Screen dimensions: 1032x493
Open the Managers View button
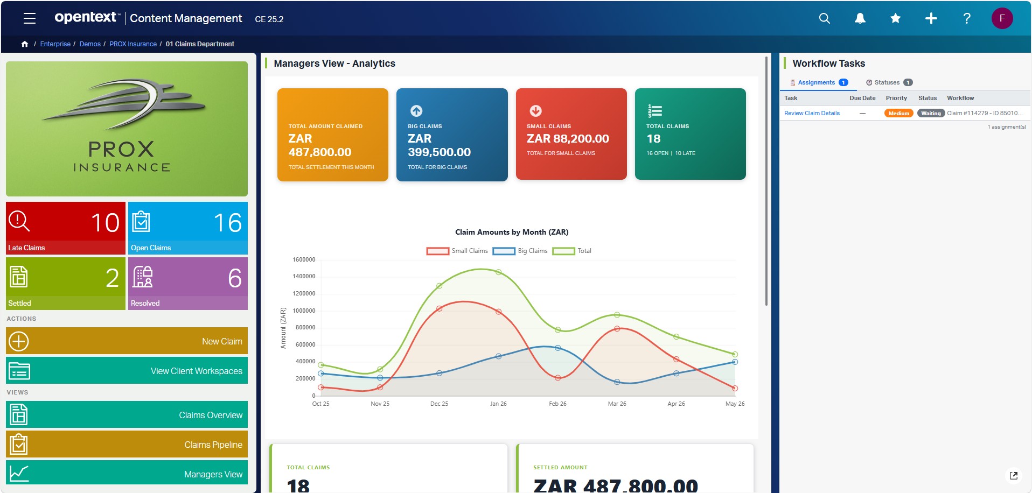click(127, 474)
